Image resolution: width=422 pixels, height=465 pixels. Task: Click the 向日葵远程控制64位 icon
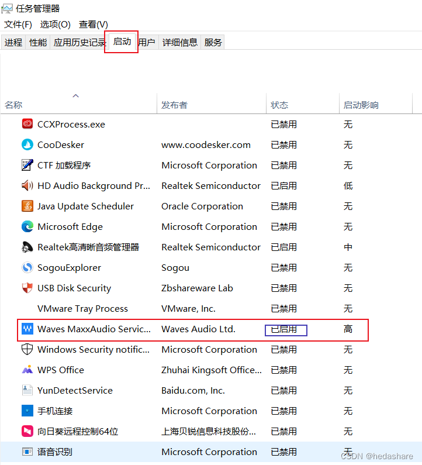click(x=27, y=431)
